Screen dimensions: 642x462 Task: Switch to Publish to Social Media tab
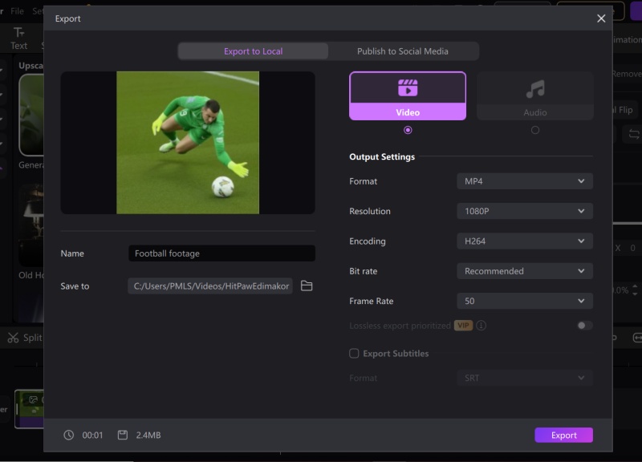(403, 51)
